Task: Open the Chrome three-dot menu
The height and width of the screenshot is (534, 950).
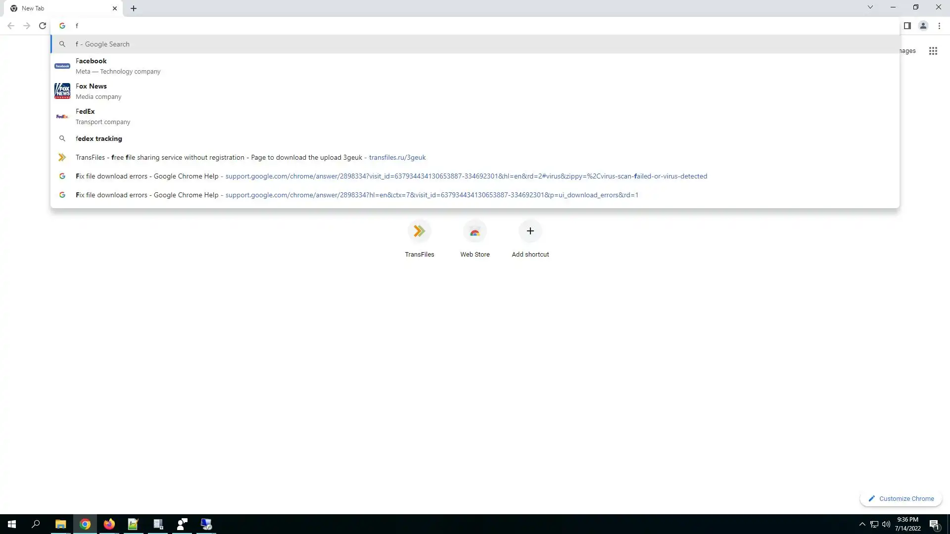Action: 939,26
